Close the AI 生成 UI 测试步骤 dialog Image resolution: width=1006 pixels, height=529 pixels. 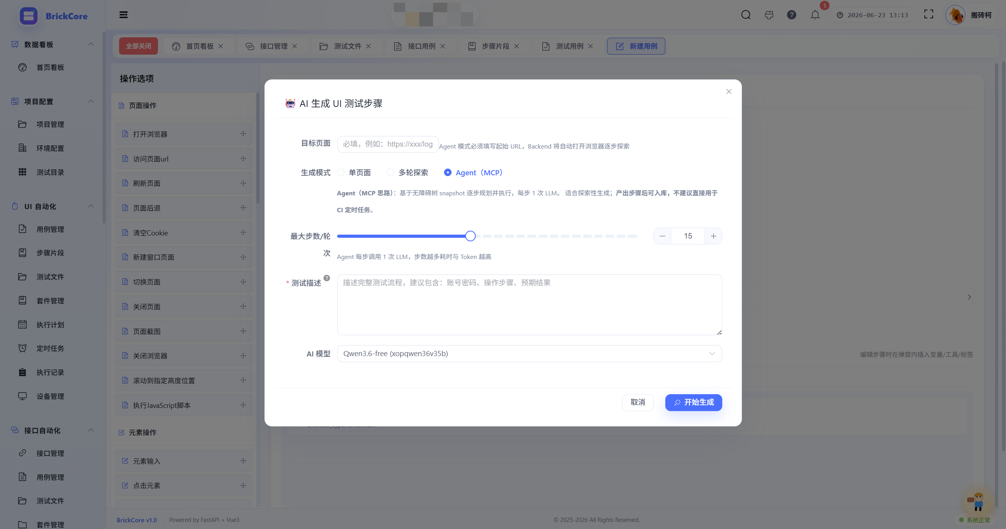(729, 92)
